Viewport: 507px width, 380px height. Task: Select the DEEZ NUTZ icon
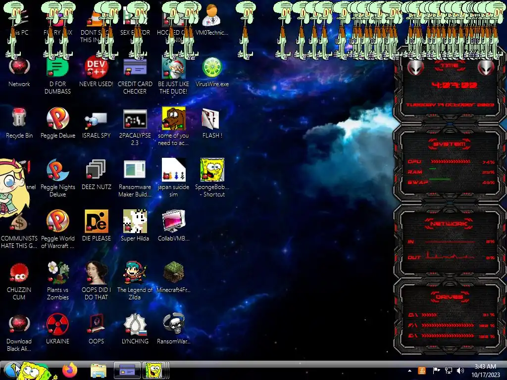[97, 175]
